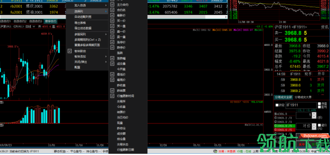Image resolution: width=330 pixels, height=155 pixels.
Task: Switch to 自选合约2 tab
Action: [20, 21]
